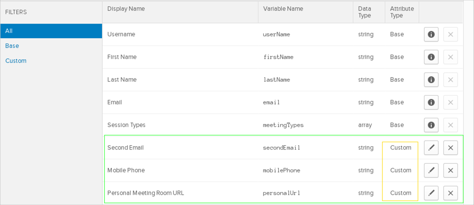Edit Personal Meeting Room URL attribute
The height and width of the screenshot is (205, 474).
coord(431,193)
